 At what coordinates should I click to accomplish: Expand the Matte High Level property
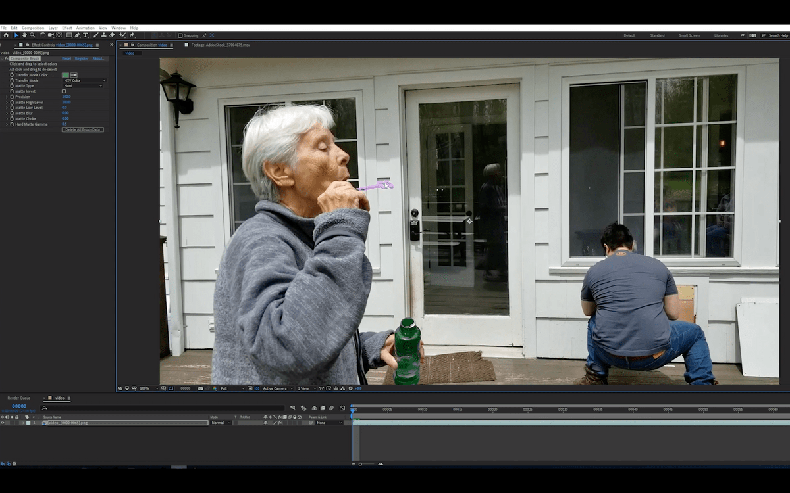click(x=7, y=102)
